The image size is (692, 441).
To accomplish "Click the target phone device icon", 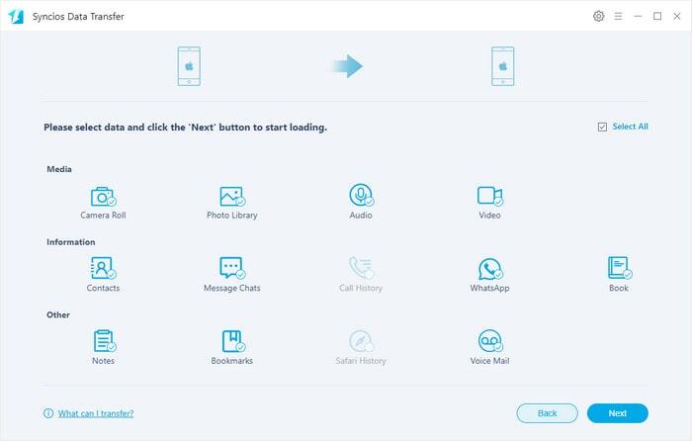I will pos(503,66).
